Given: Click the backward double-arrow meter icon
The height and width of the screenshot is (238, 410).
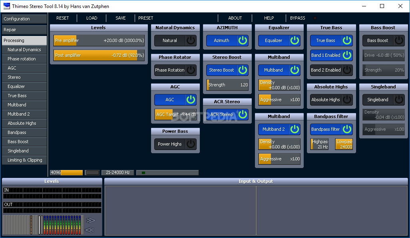Looking at the screenshot, I should [90, 230].
